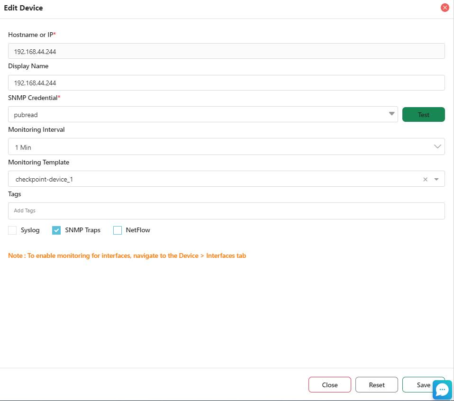Click the Monitoring Interval label

(36, 129)
